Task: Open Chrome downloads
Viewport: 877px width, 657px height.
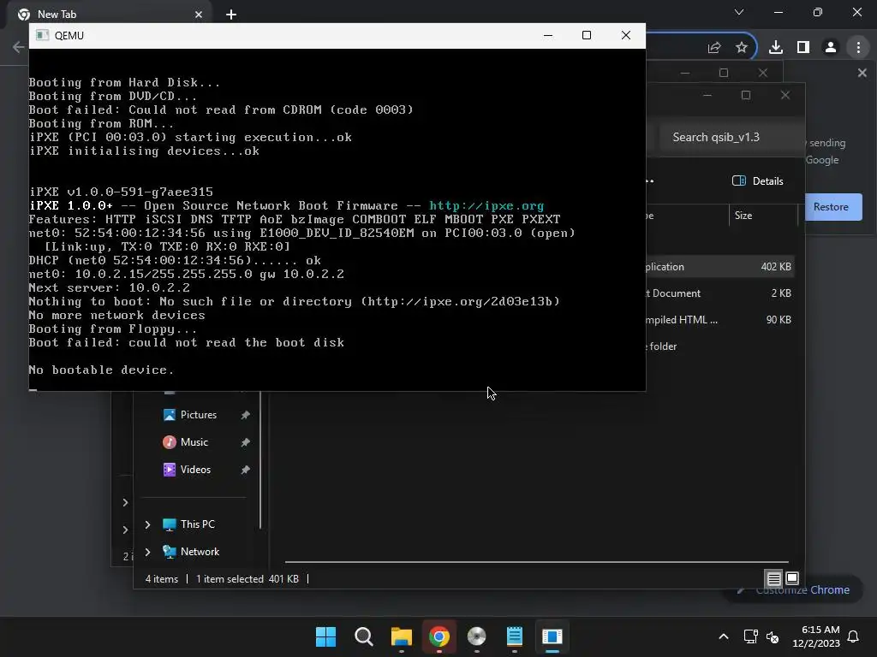Action: pos(775,48)
